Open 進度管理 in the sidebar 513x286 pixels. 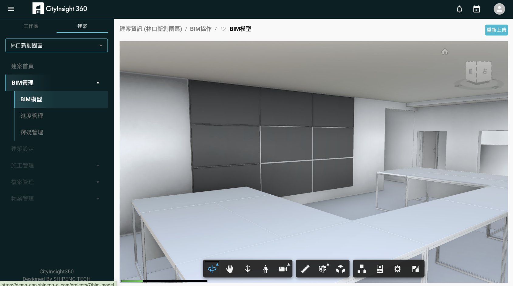32,116
